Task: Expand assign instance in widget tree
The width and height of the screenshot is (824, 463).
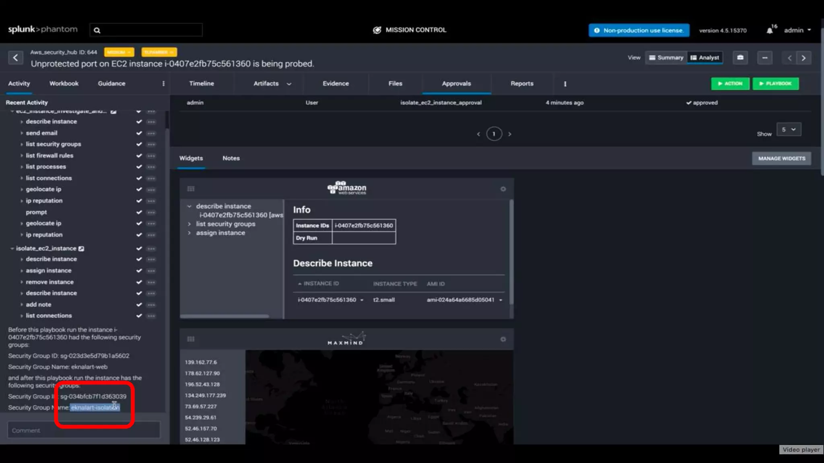Action: pyautogui.click(x=189, y=233)
